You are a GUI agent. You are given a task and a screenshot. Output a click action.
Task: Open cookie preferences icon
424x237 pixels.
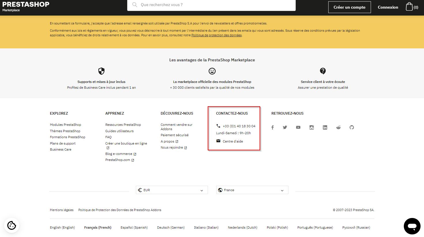coord(12,225)
